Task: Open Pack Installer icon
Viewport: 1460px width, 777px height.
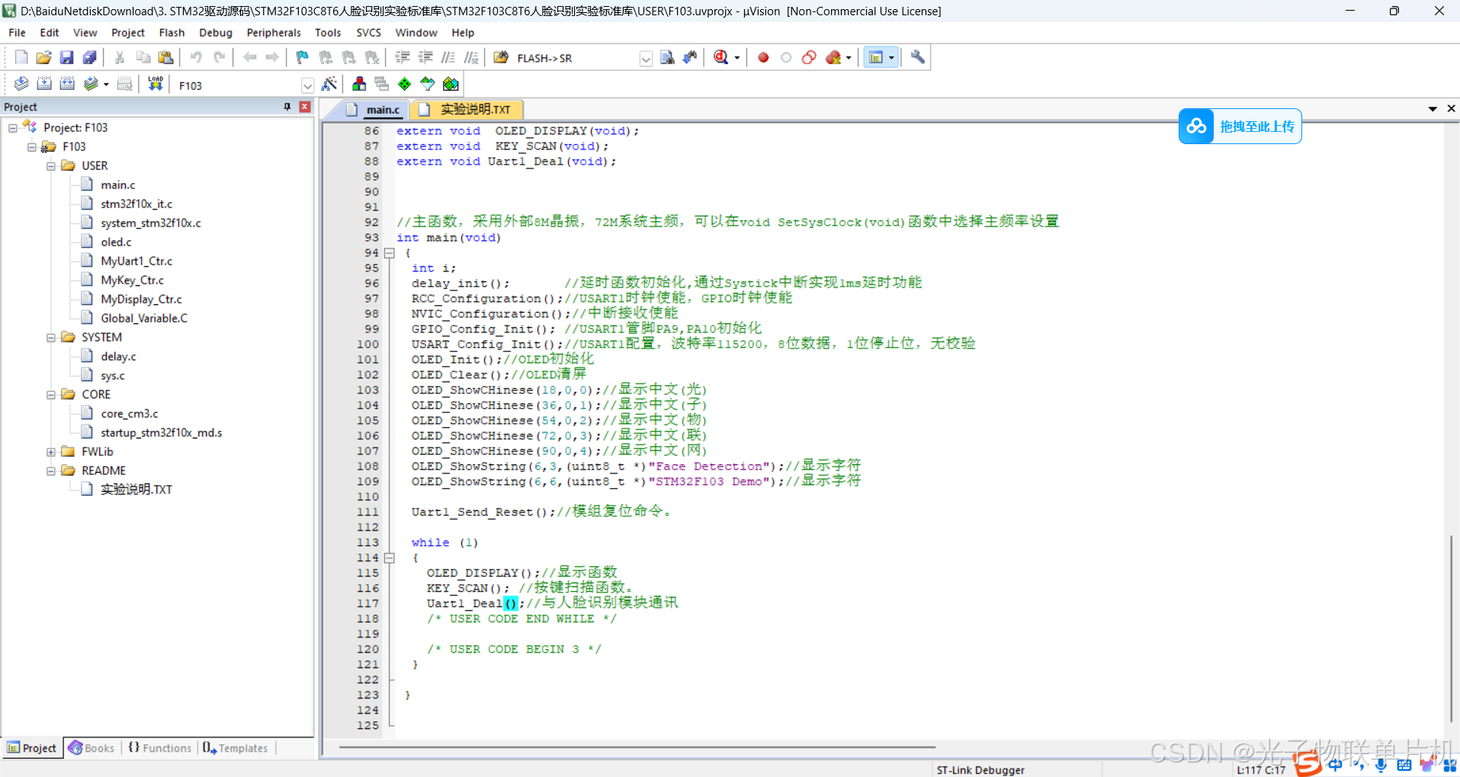Action: pos(451,85)
